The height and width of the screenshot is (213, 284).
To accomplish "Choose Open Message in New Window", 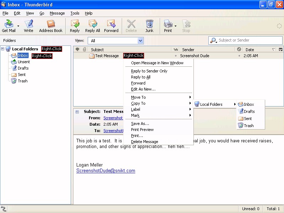I will point(158,63).
